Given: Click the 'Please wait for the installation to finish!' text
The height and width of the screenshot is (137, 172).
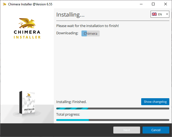Looking at the screenshot, I should tap(88, 26).
